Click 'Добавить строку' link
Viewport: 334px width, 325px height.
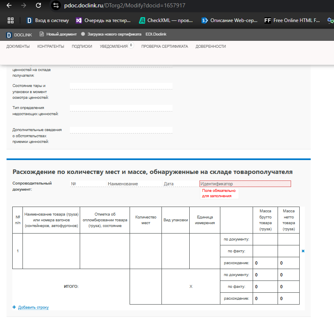click(34, 307)
